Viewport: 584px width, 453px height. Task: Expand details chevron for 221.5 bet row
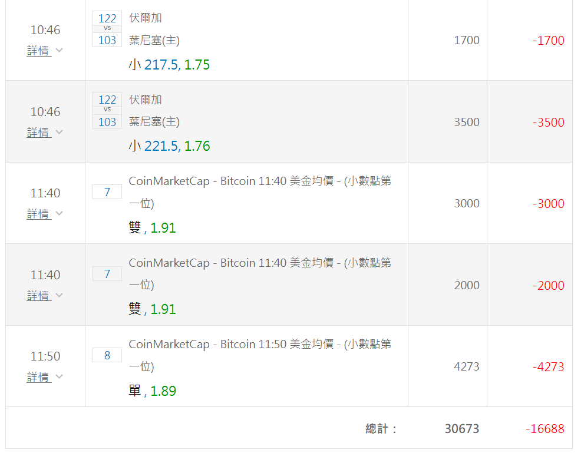pos(59,132)
